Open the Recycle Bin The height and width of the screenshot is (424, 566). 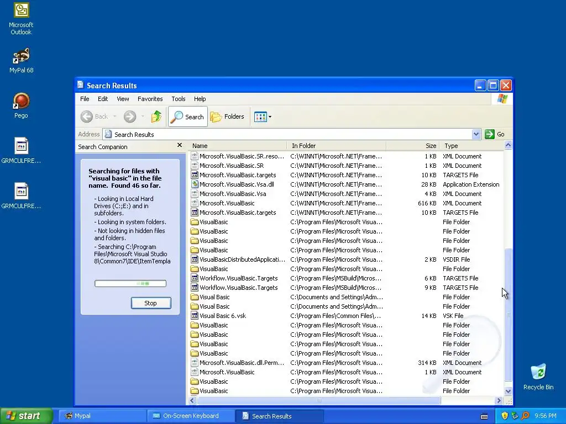[538, 377]
